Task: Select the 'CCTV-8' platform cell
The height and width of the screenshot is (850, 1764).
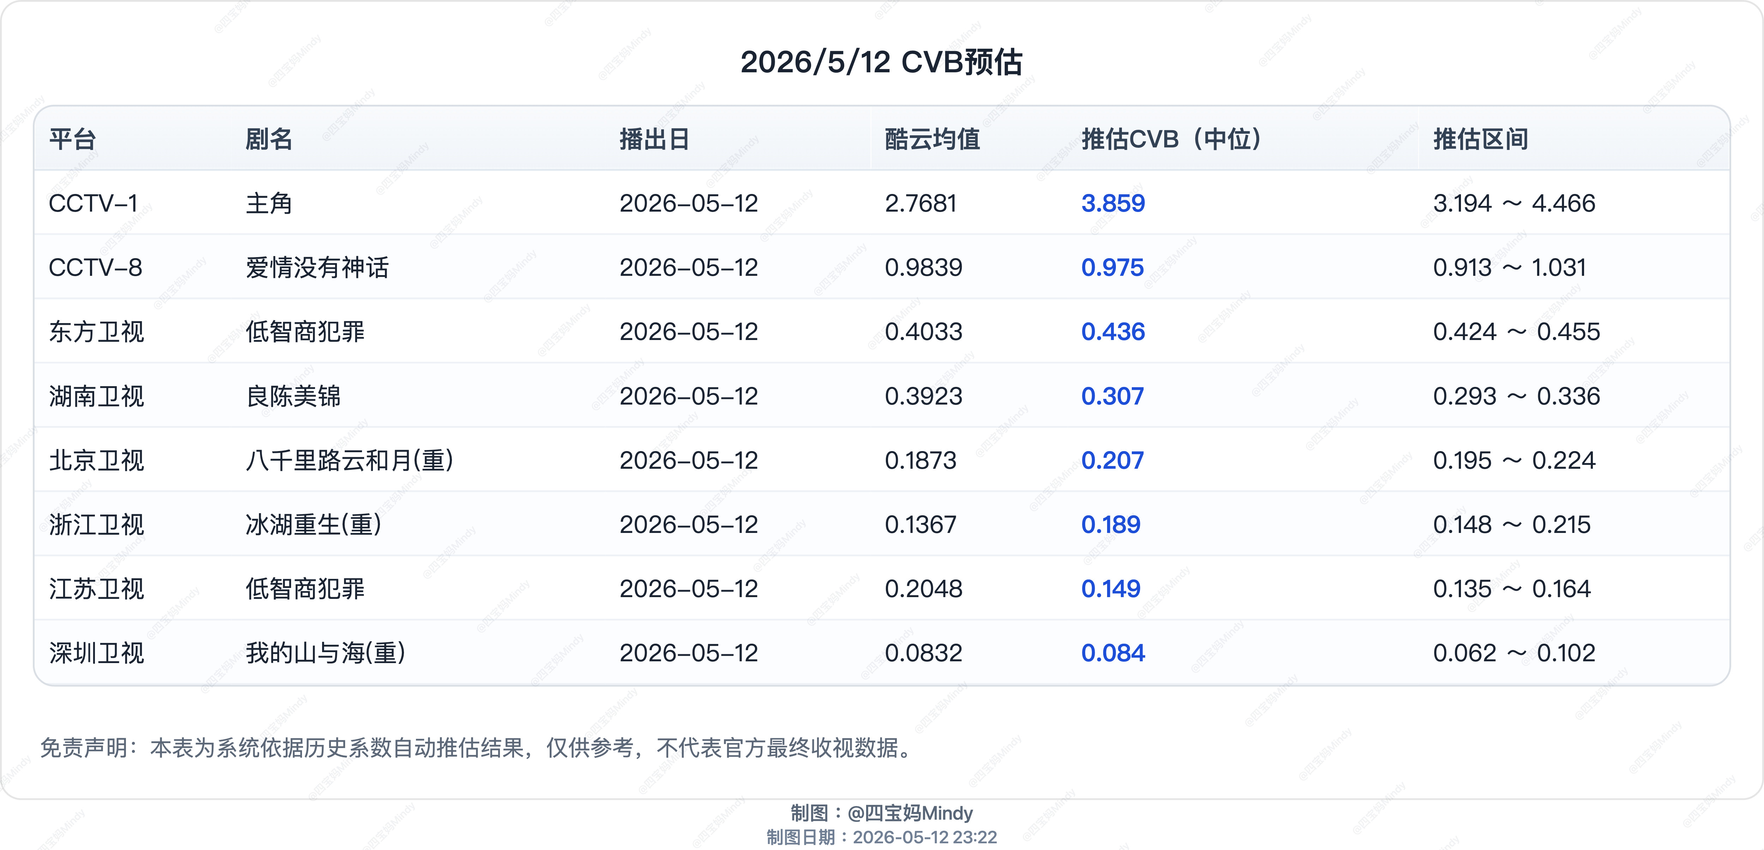Action: tap(96, 268)
